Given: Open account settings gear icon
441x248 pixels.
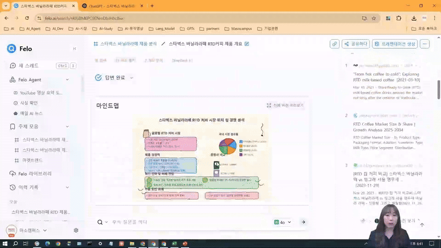Looking at the screenshot, I should pyautogui.click(x=76, y=230).
